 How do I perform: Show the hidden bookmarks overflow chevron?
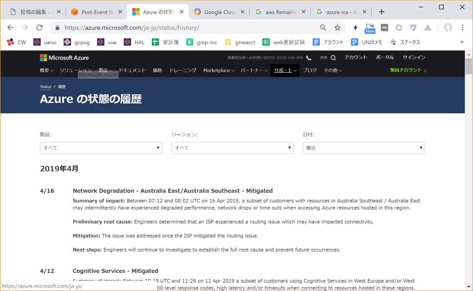pos(462,42)
